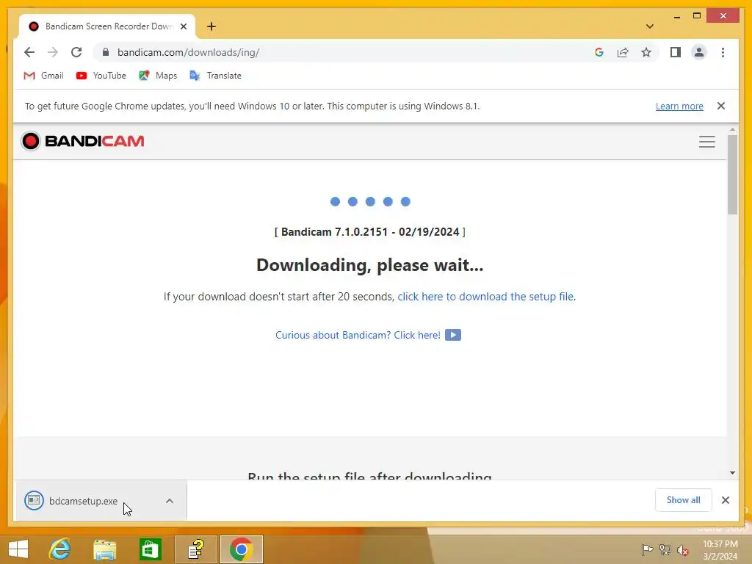Viewport: 752px width, 564px height.
Task: Expand options chevron for bdcamsetup.exe download
Action: 170,501
